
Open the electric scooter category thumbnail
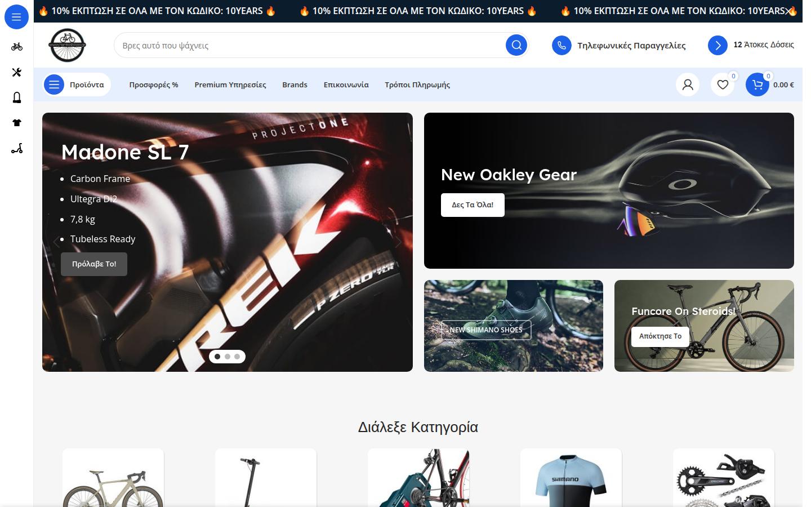[266, 478]
